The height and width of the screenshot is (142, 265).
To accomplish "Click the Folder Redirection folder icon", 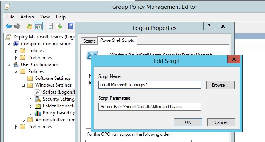I will (38, 106).
